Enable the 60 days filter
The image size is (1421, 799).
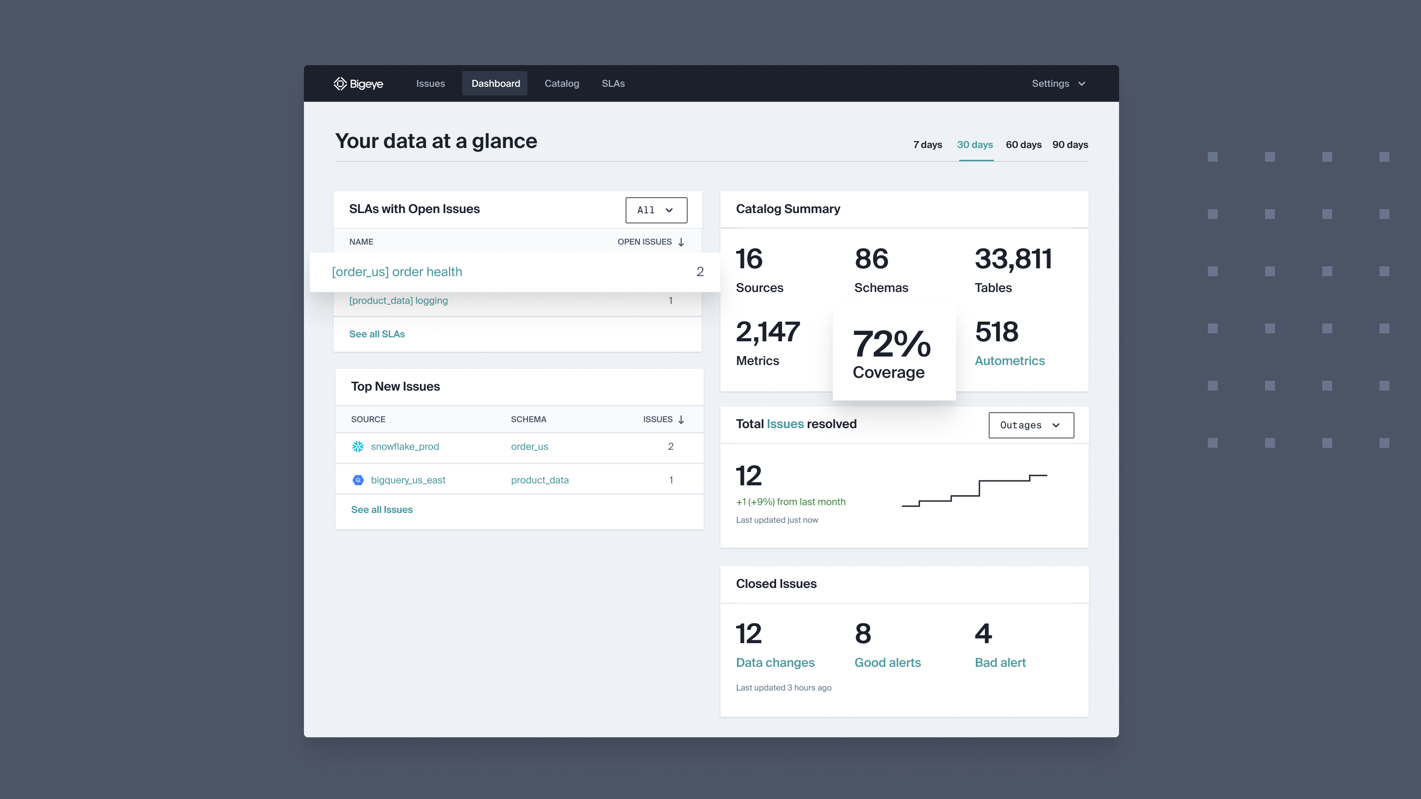click(x=1023, y=145)
